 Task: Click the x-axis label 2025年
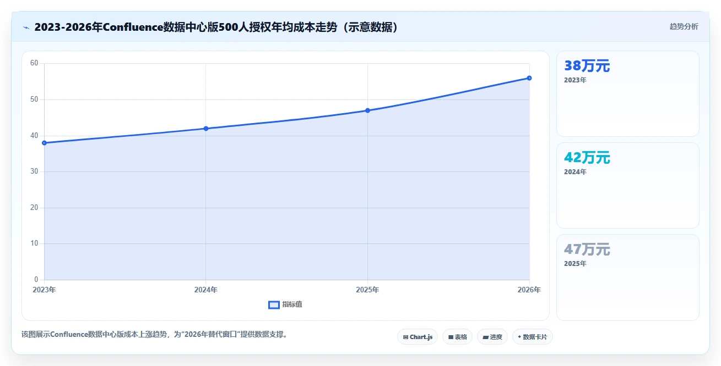click(x=367, y=290)
